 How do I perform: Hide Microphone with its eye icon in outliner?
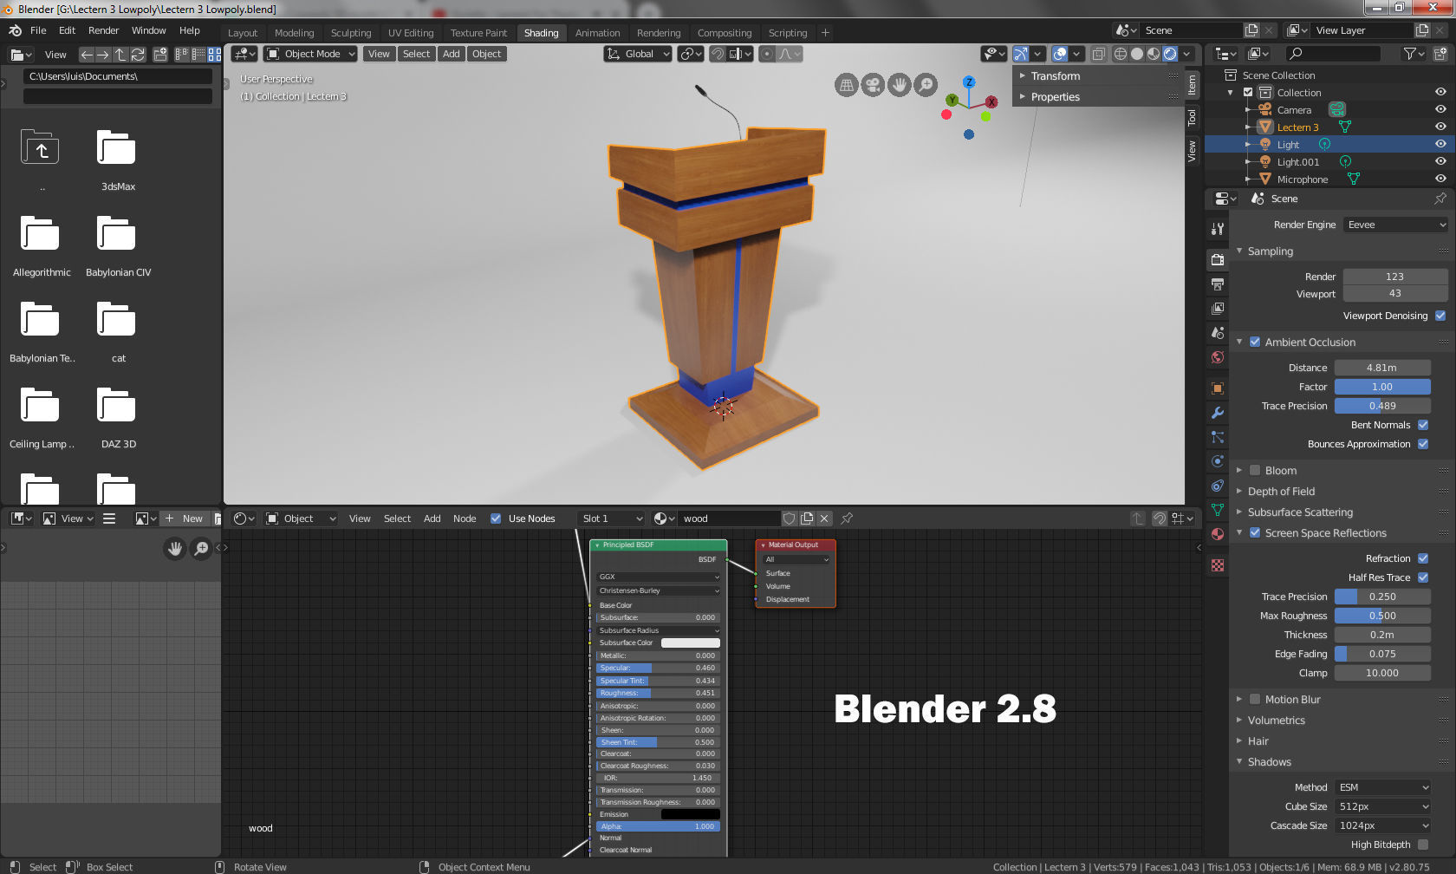(x=1440, y=179)
